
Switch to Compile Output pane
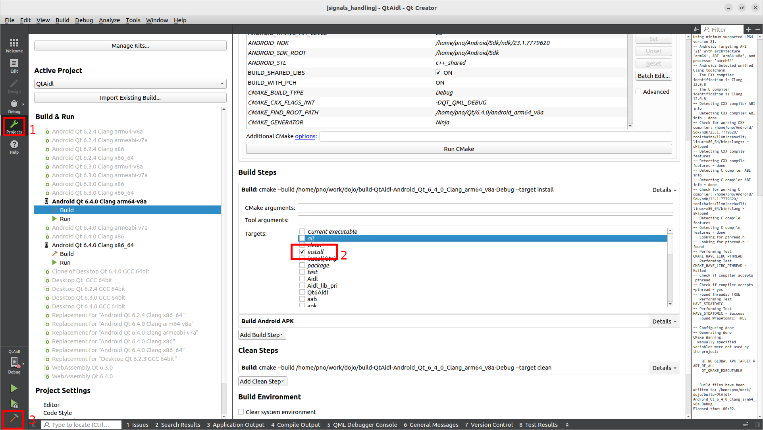click(x=295, y=425)
